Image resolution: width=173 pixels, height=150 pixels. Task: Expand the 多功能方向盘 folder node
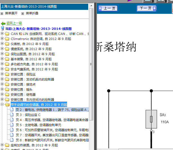2,64
